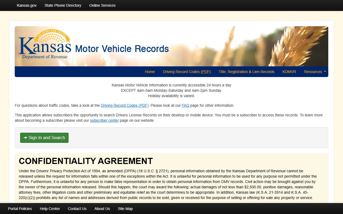Expand the Resources dropdown menu
This screenshot has height=214, width=343.
click(315, 72)
